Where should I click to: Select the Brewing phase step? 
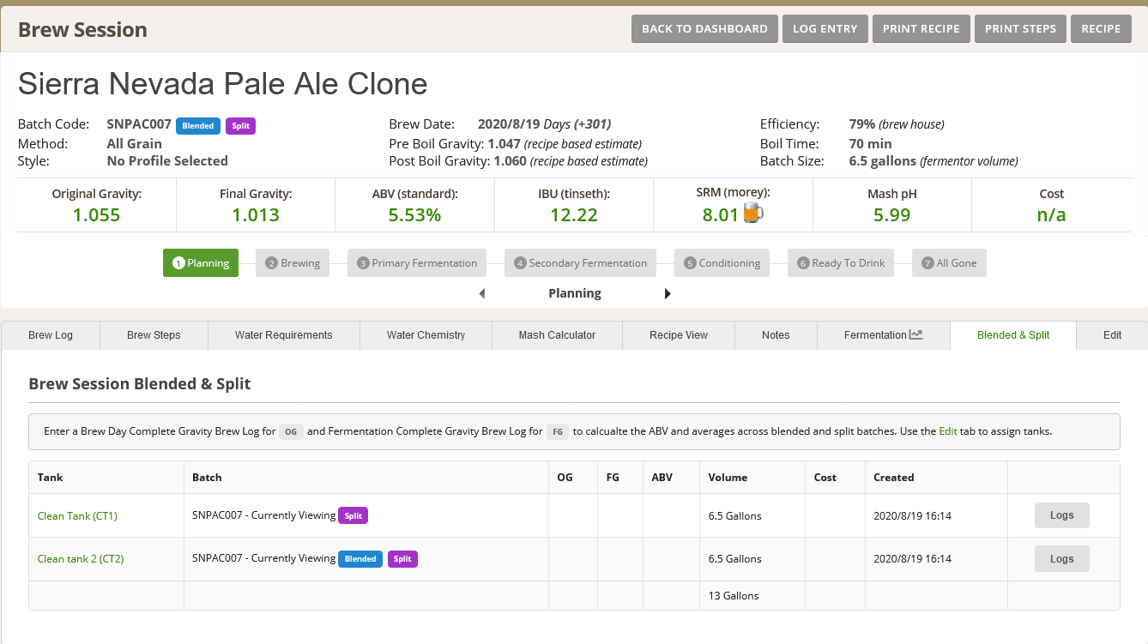(293, 263)
